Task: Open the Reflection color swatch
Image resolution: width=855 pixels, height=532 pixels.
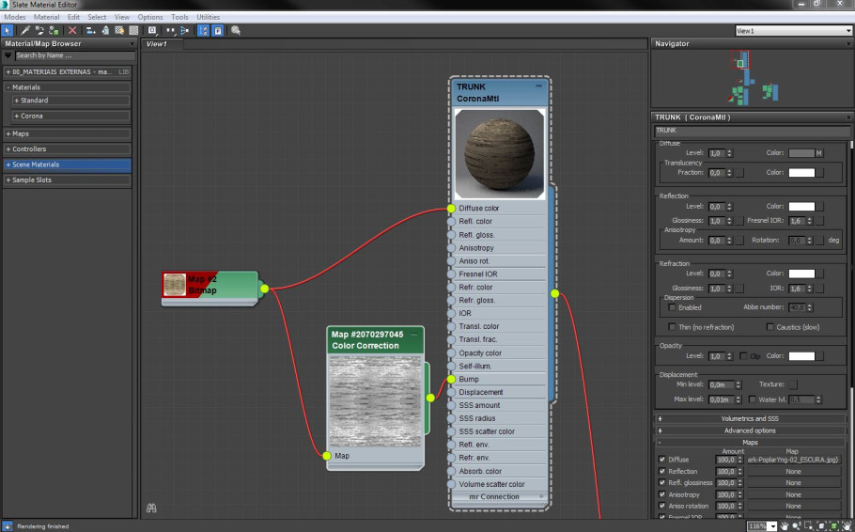Action: click(801, 206)
